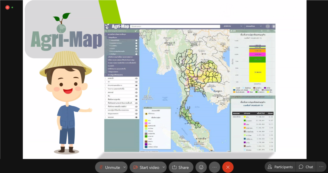328x173 pixels.
Task: Toggle eye visibility for แหล่งน้ำ layer
Action: [136, 79]
